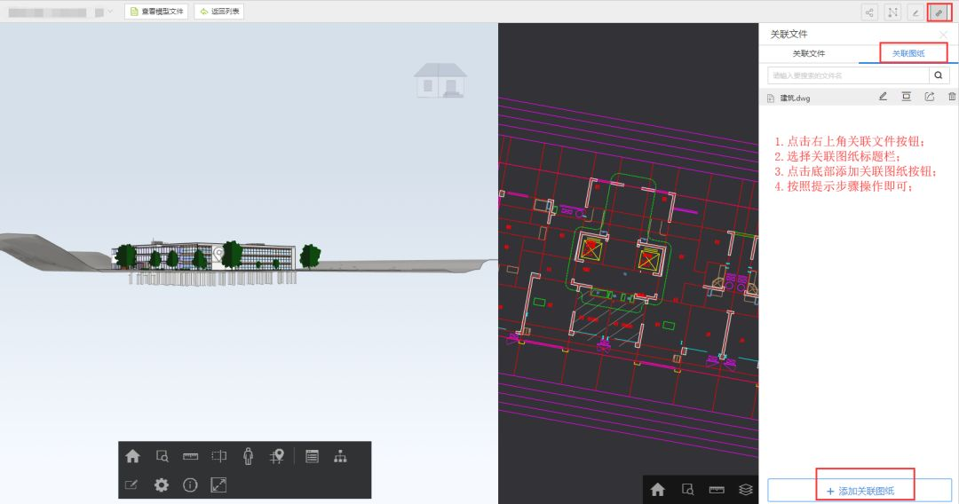The width and height of the screenshot is (959, 504).
Task: Delete the 建筑.dwg linked drawing
Action: click(952, 97)
